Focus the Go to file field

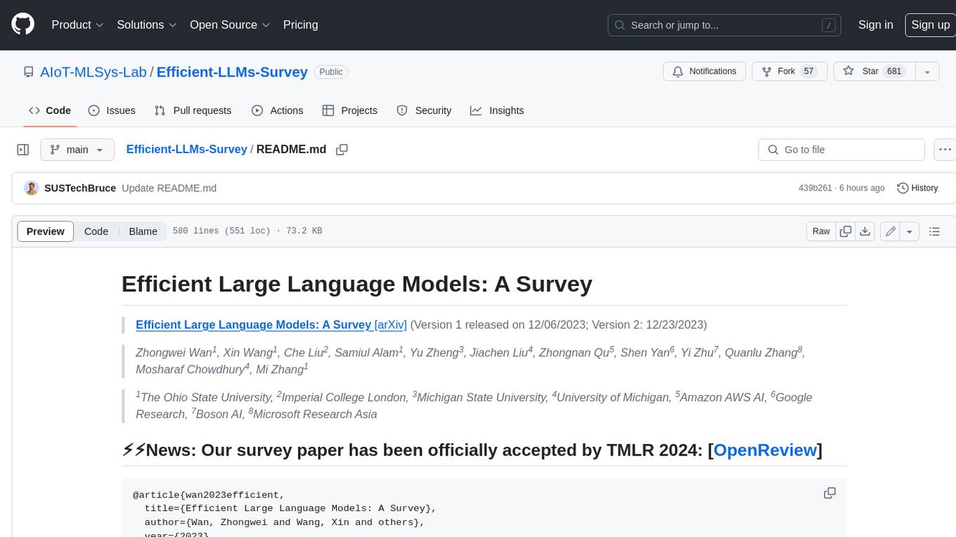click(x=841, y=150)
